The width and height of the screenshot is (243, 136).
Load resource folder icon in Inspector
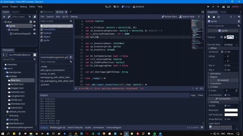click(x=214, y=17)
